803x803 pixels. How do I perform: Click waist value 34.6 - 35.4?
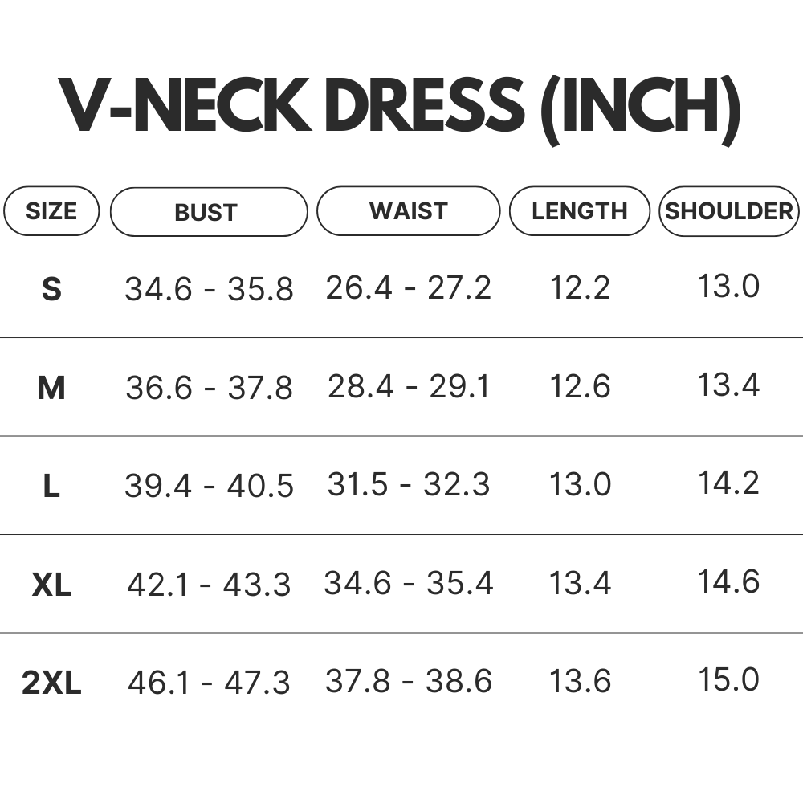(x=409, y=583)
